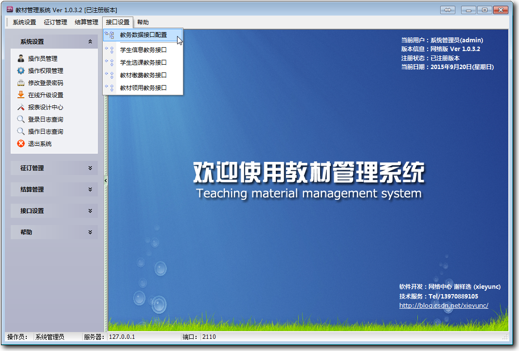Close the open 接口设置 menu
Image resolution: width=519 pixels, height=351 pixels.
pos(118,22)
